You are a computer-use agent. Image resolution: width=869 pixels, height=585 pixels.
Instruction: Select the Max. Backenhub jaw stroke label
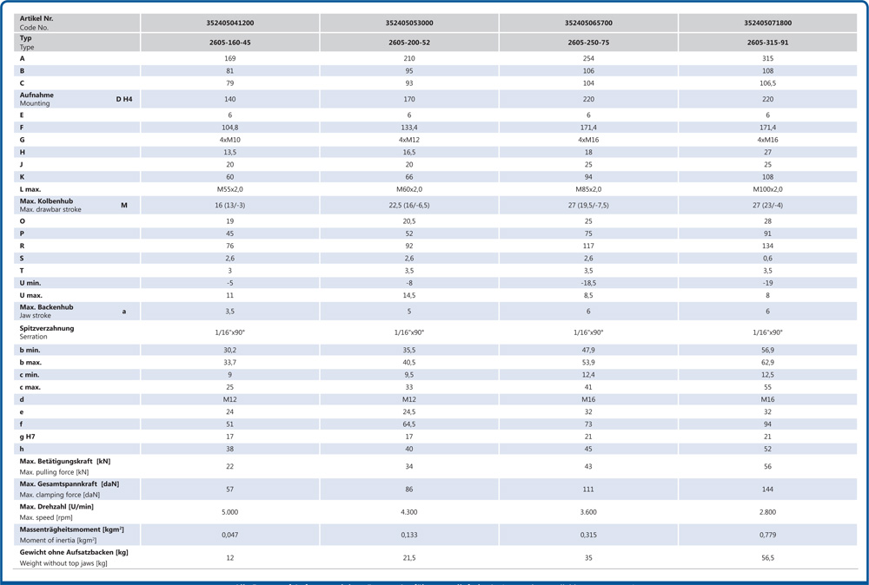pyautogui.click(x=47, y=312)
